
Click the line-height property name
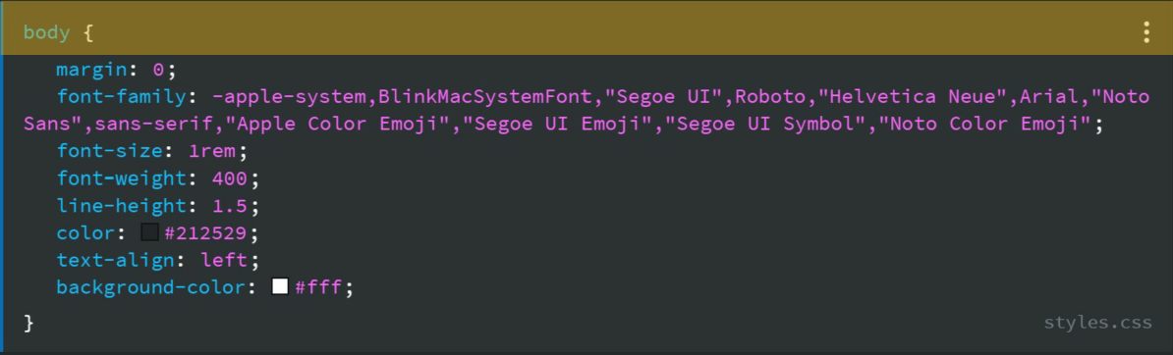click(121, 206)
